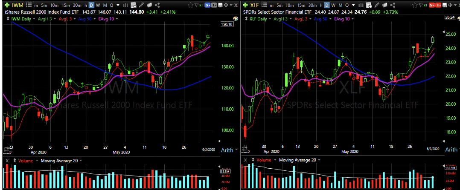
Task: Click the favorite star icon in XLF chart
Action: pos(415,5)
